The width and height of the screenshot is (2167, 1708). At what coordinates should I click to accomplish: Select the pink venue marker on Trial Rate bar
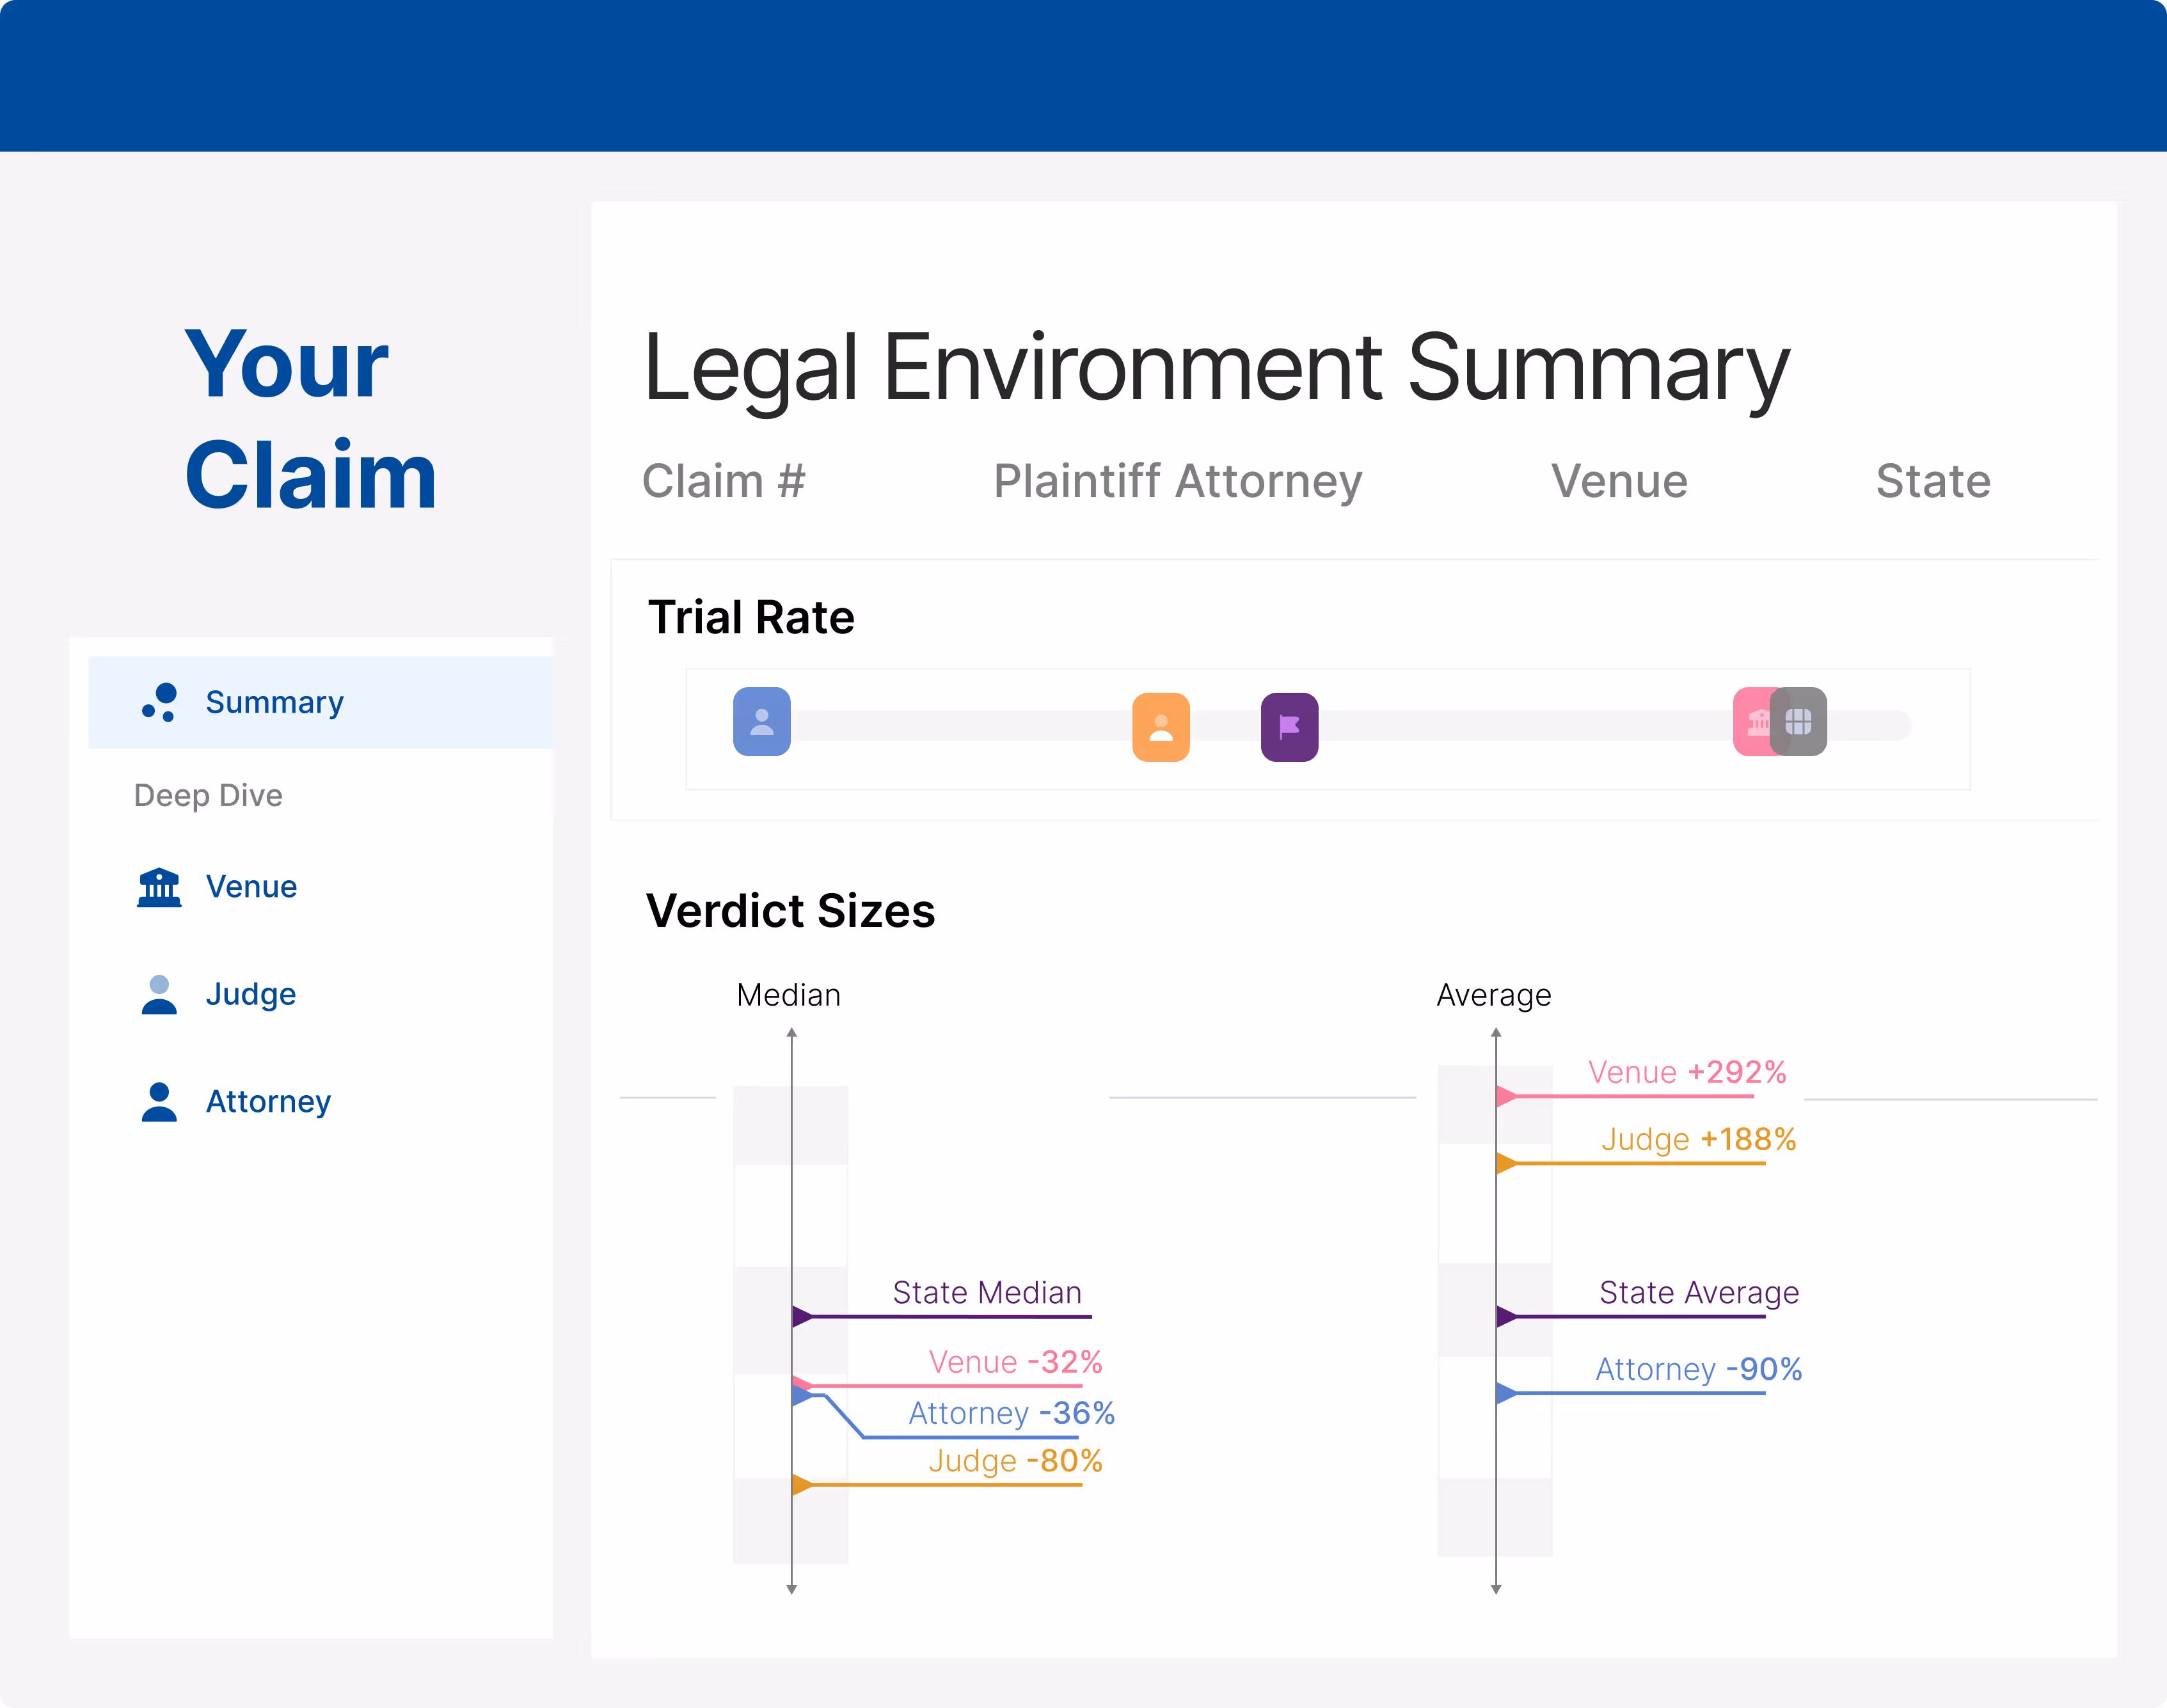click(x=1750, y=721)
